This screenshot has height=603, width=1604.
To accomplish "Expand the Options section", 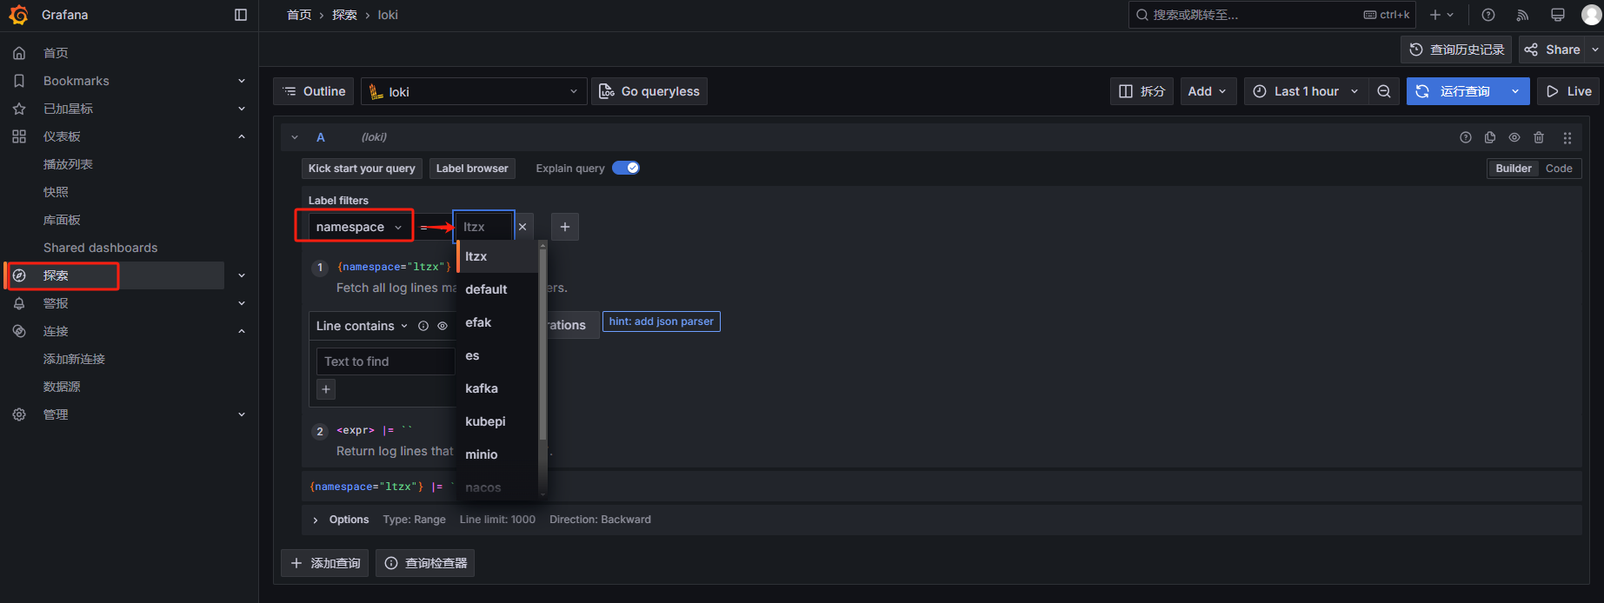I will pos(316,520).
